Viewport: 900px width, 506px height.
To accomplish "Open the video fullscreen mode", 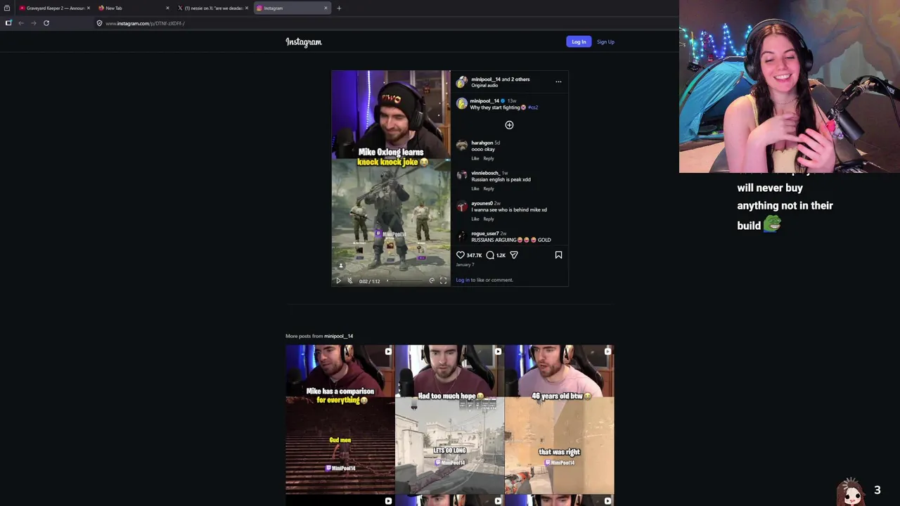I will tap(443, 280).
